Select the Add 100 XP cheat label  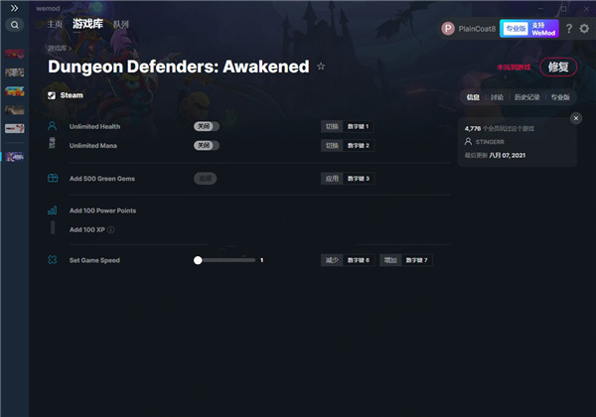click(87, 229)
